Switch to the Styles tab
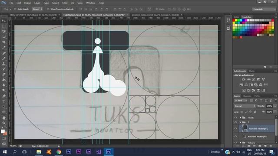 point(252,71)
